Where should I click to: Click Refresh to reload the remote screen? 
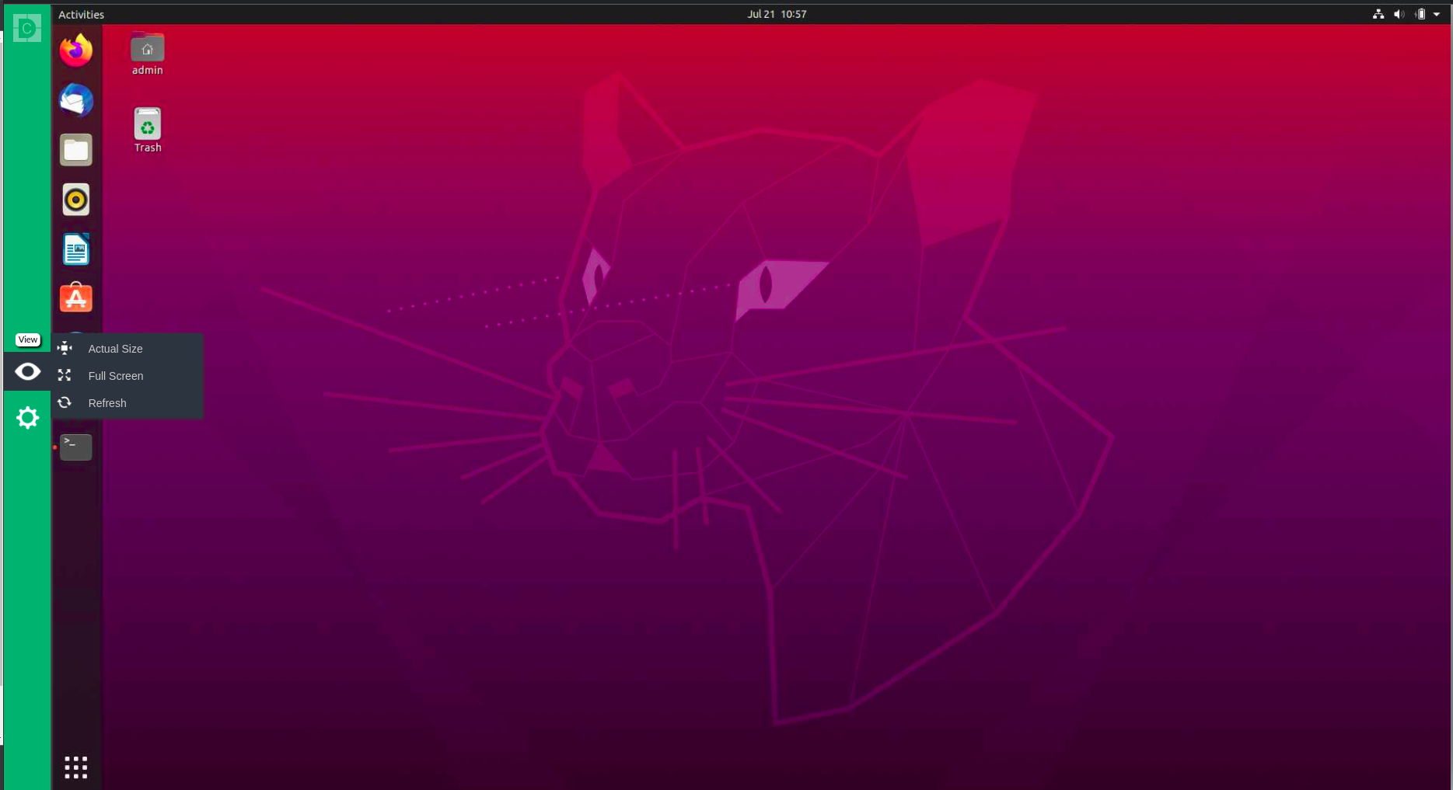(107, 403)
